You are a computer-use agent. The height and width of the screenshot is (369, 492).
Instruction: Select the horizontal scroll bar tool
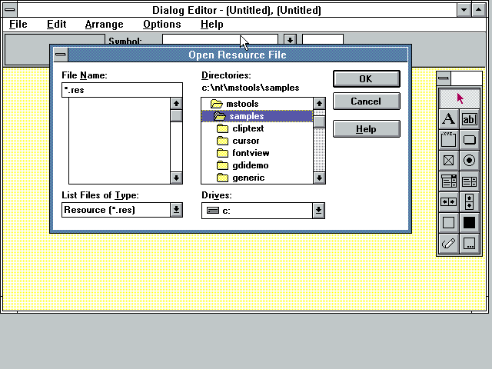449,201
